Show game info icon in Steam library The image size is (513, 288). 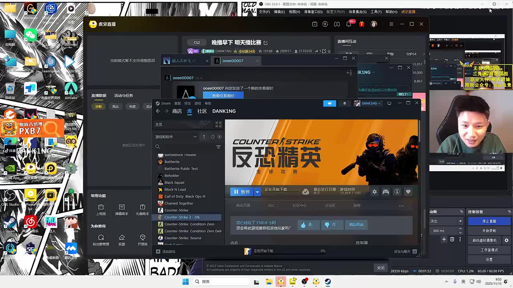point(397,192)
